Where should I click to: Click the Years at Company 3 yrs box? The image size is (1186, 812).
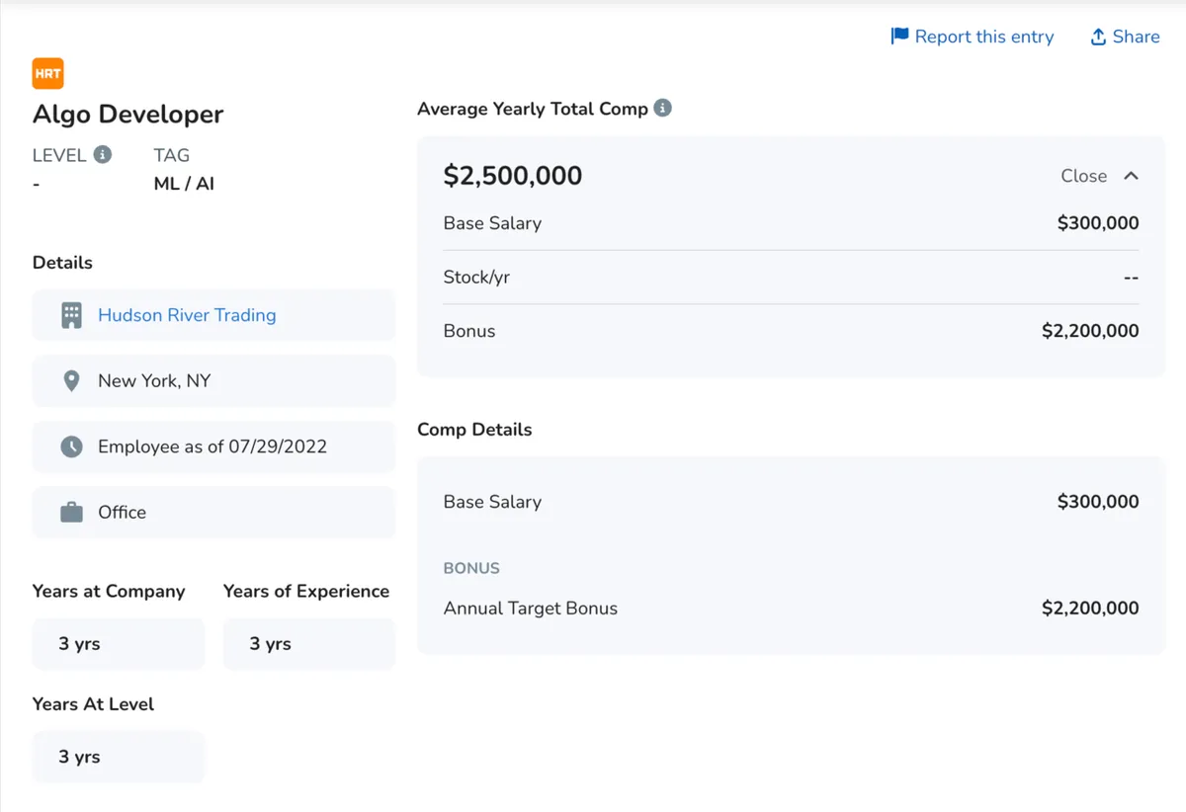tap(119, 644)
